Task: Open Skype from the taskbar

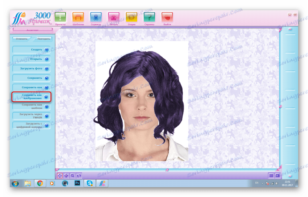Action: (x=90, y=183)
